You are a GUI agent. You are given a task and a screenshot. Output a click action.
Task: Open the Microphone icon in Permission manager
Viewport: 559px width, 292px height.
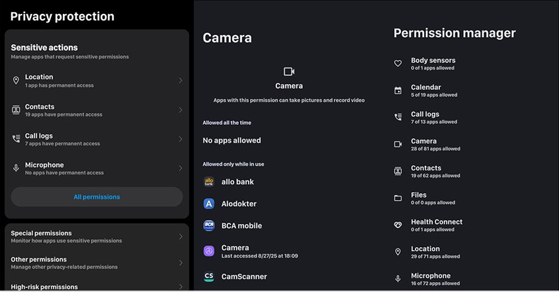click(x=398, y=279)
